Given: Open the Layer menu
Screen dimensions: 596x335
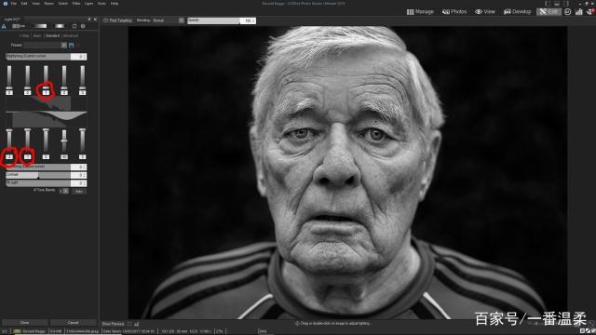Looking at the screenshot, I should coord(89,4).
